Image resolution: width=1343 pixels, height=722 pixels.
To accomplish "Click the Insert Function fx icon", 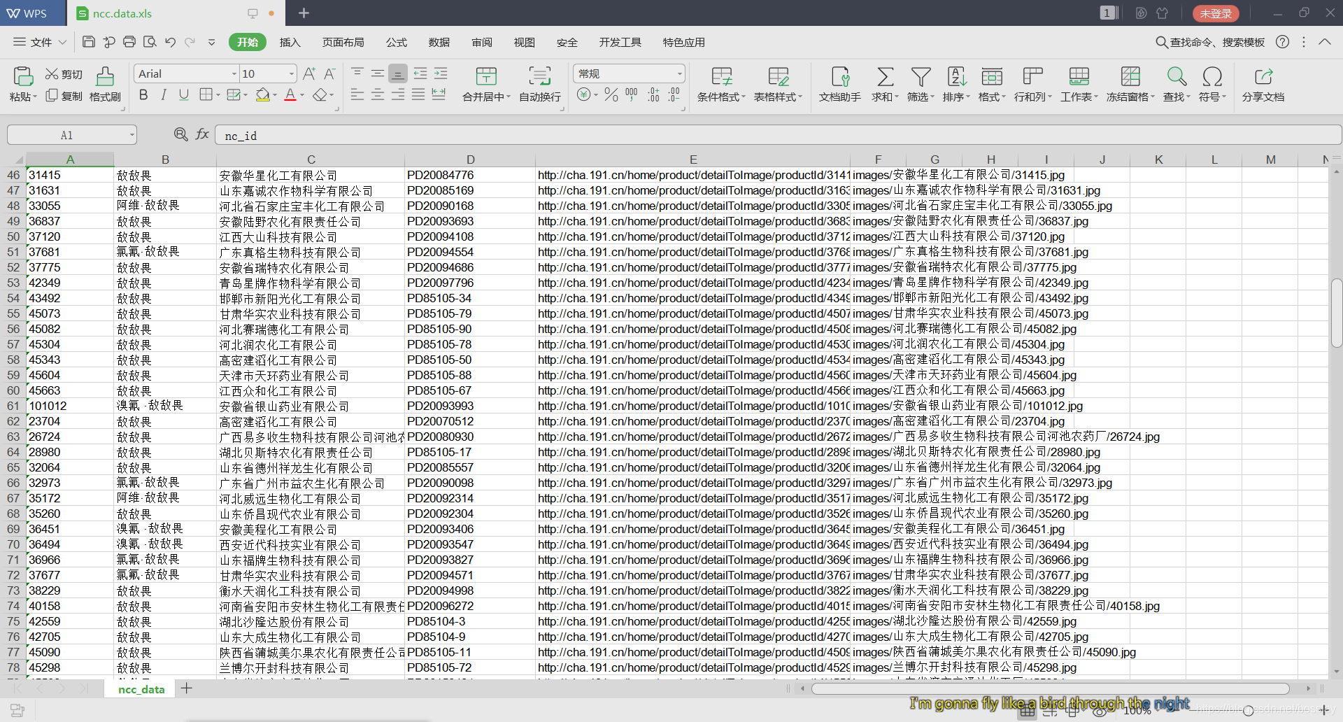I will pos(202,134).
